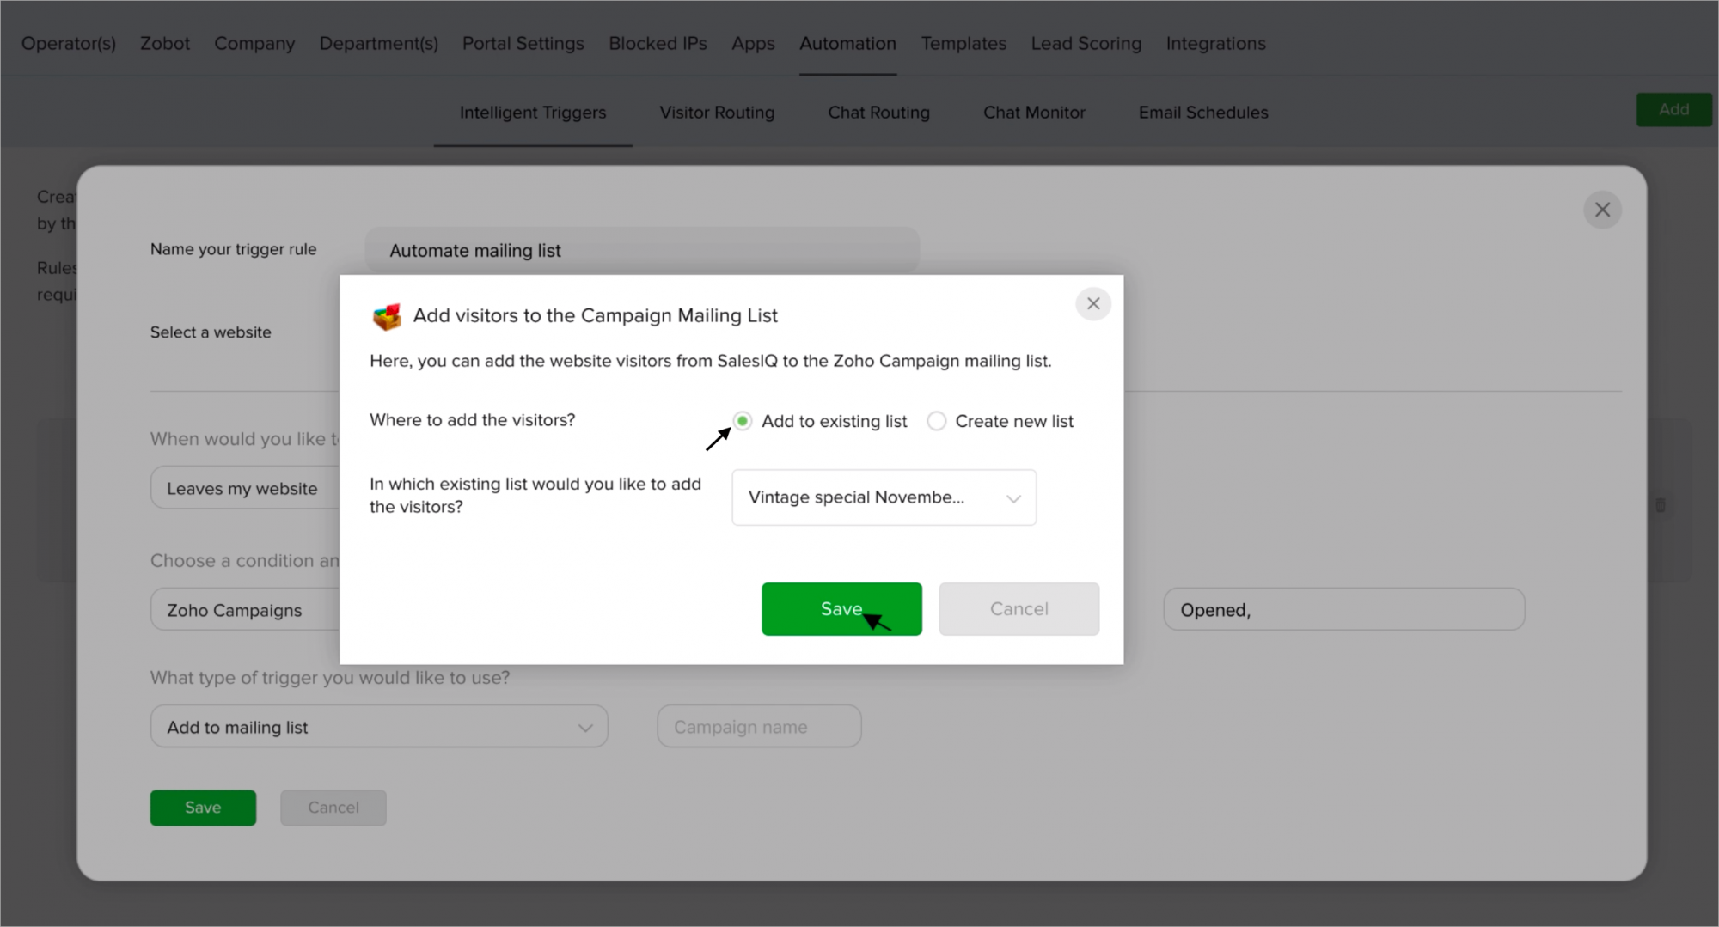Open the Operator(s) menu
The width and height of the screenshot is (1719, 927).
[69, 43]
